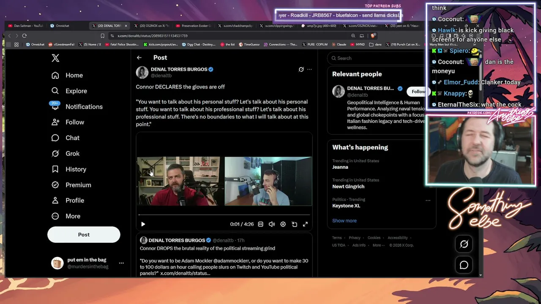Open X logo home icon

point(55,58)
